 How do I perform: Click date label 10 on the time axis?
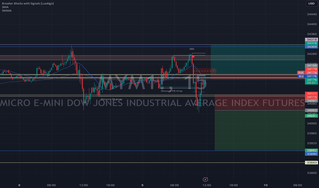266,185
